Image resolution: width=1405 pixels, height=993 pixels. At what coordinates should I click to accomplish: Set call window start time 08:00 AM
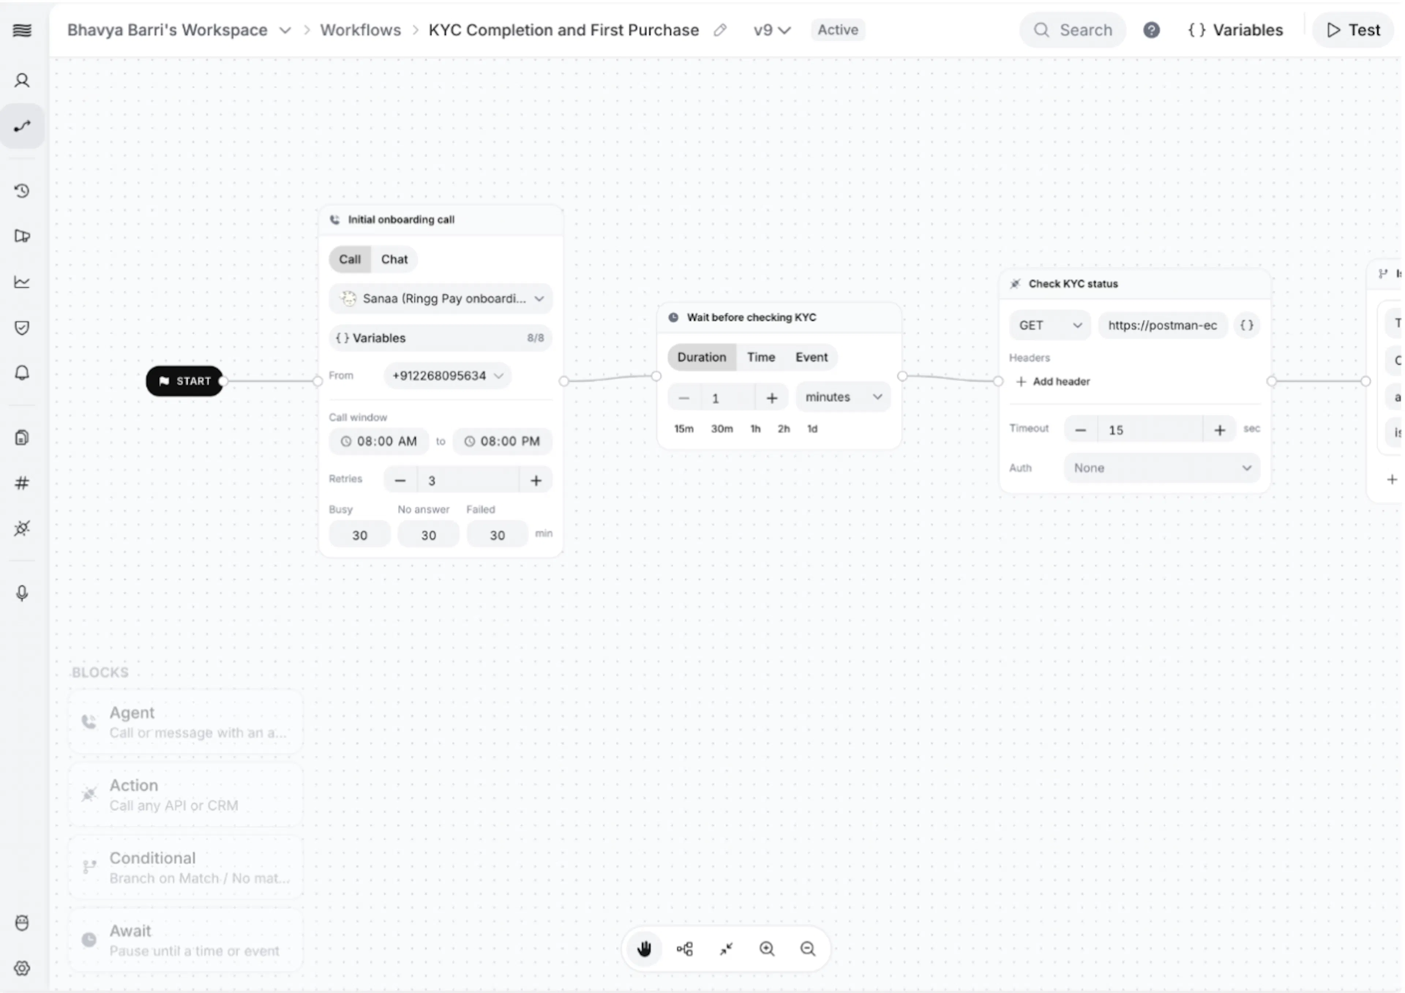(379, 442)
